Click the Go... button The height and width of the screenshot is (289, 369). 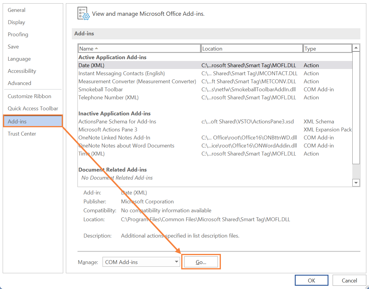[x=201, y=262]
